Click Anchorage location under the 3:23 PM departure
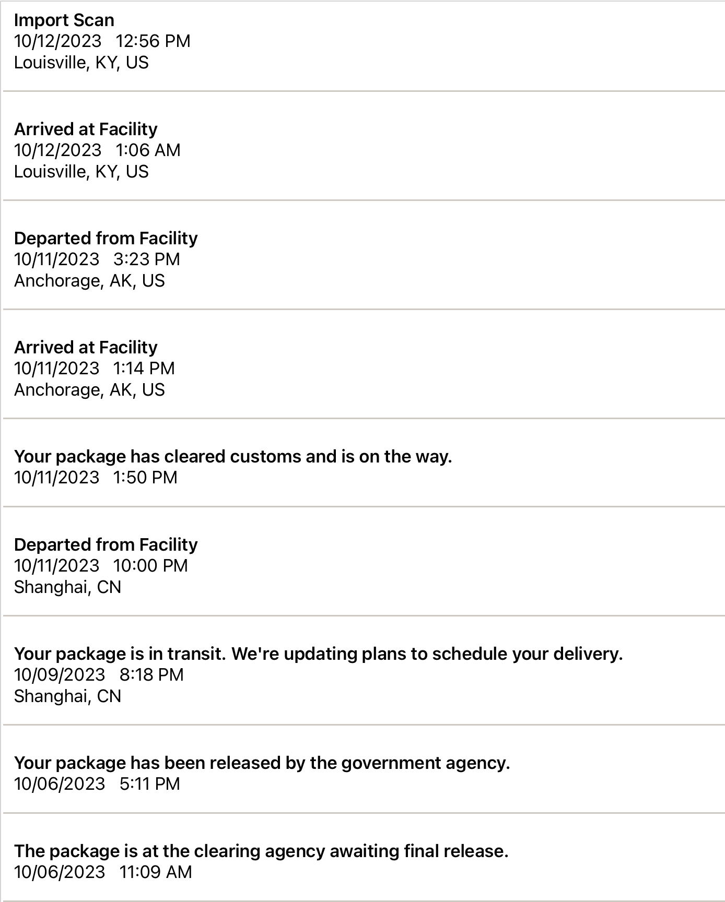 [89, 281]
